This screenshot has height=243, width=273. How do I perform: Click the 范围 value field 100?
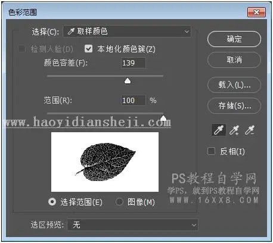pyautogui.click(x=134, y=100)
